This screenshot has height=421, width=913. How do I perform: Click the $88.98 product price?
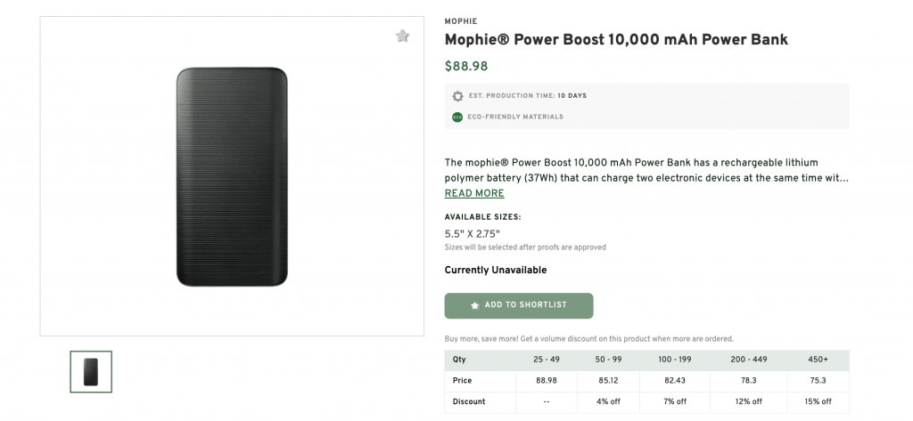click(x=466, y=66)
